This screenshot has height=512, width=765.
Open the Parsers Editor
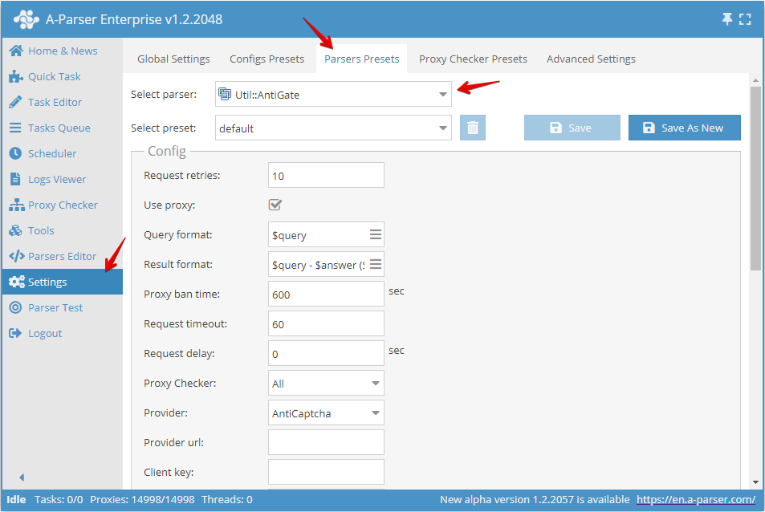(x=60, y=256)
